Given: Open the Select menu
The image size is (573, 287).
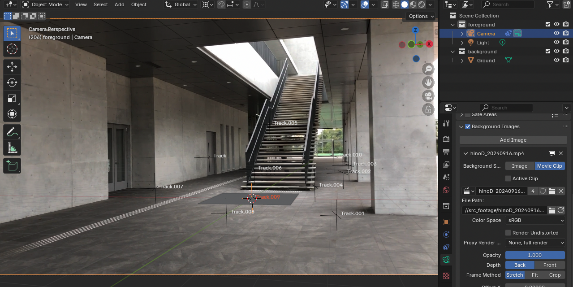Looking at the screenshot, I should tap(100, 4).
